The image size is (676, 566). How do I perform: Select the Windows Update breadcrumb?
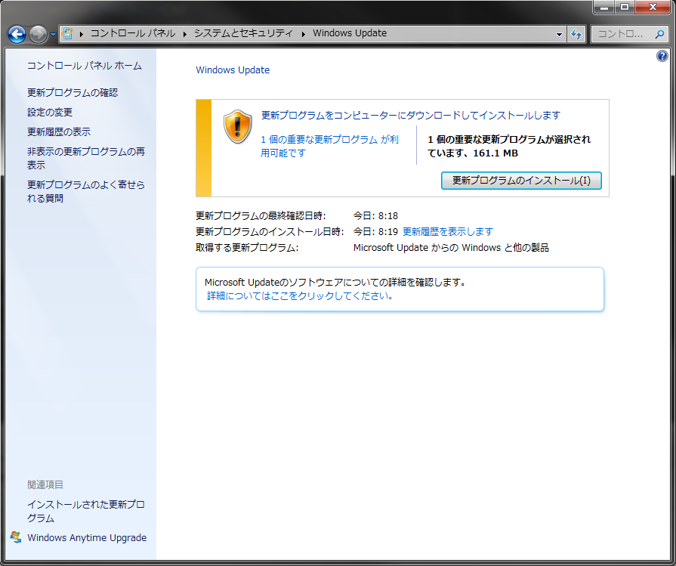click(350, 33)
